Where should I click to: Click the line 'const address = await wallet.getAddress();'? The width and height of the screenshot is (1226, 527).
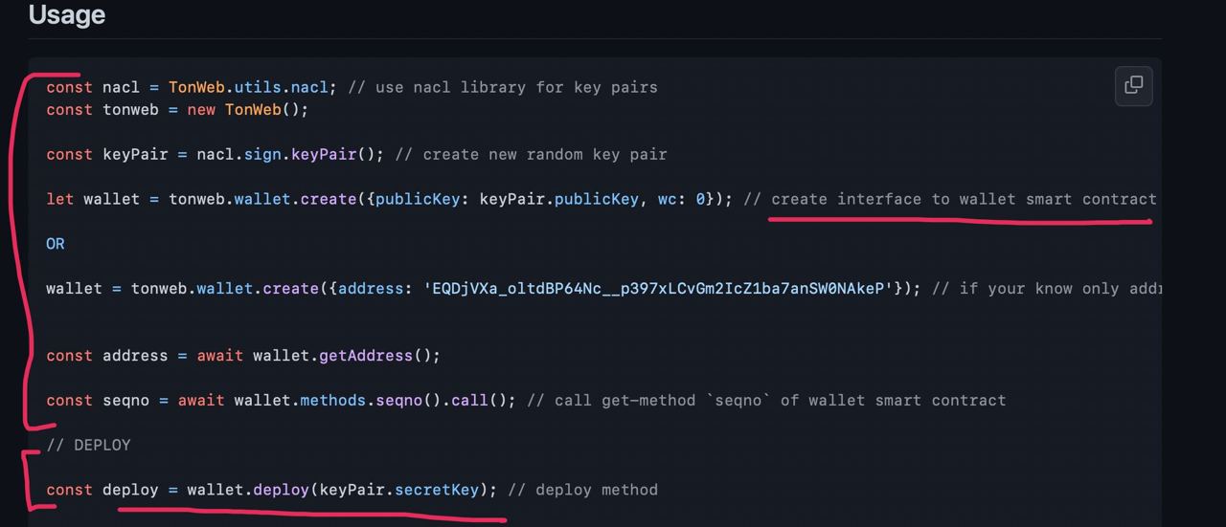[x=243, y=355]
